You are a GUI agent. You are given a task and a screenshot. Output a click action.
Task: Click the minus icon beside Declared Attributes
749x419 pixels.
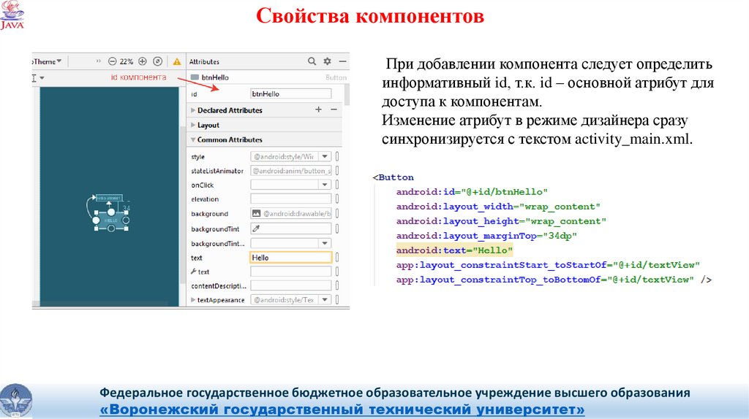point(334,109)
